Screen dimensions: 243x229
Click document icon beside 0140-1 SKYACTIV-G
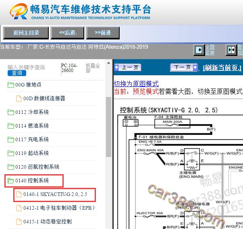[x=19, y=194]
